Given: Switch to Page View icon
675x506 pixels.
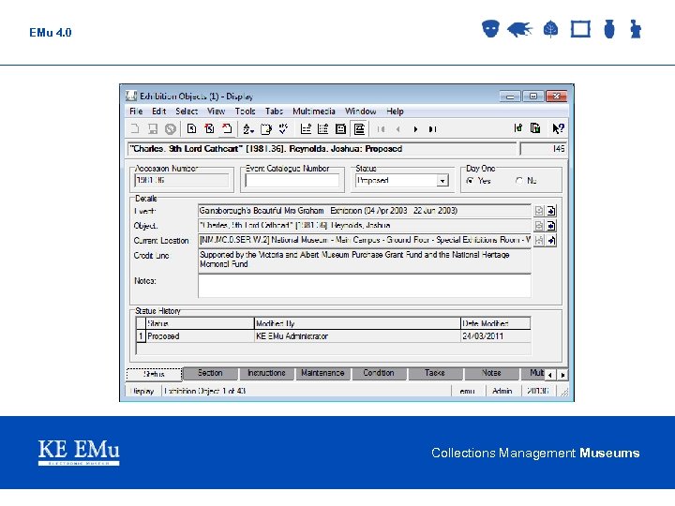Looking at the screenshot, I should (x=340, y=128).
